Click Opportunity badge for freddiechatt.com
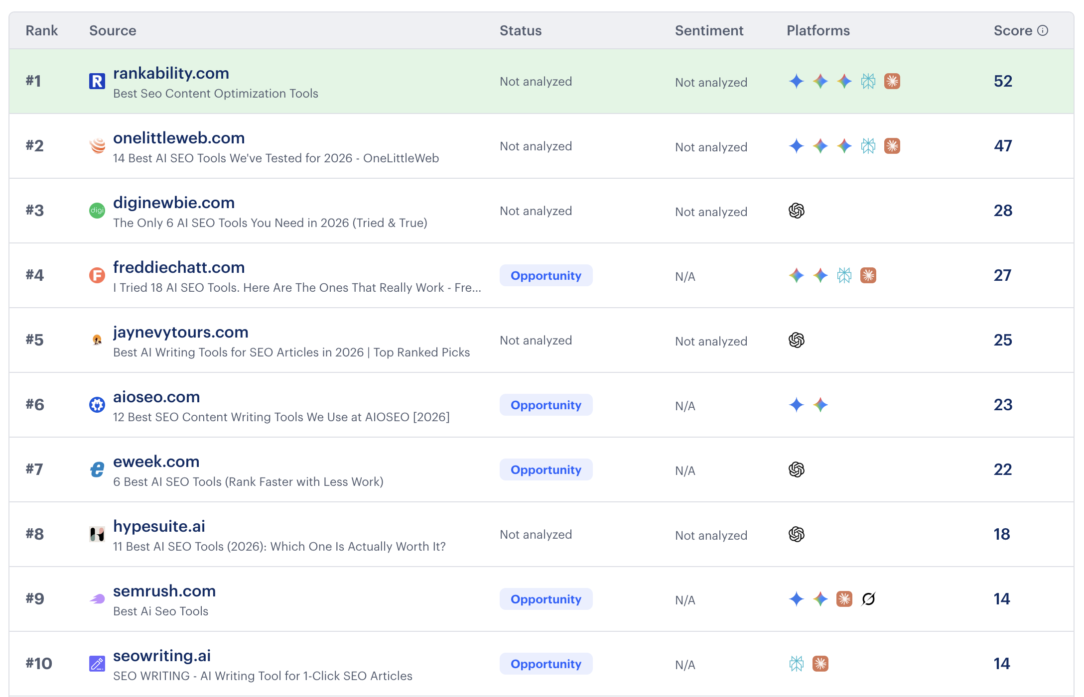1084x697 pixels. 546,275
